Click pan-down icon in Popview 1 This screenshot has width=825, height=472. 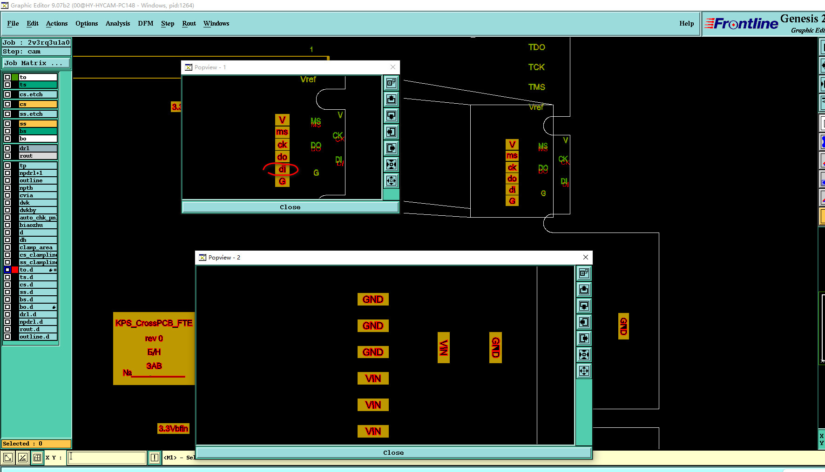[x=392, y=115]
